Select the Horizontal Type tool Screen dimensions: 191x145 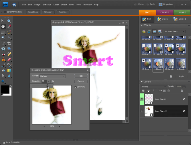(3, 43)
